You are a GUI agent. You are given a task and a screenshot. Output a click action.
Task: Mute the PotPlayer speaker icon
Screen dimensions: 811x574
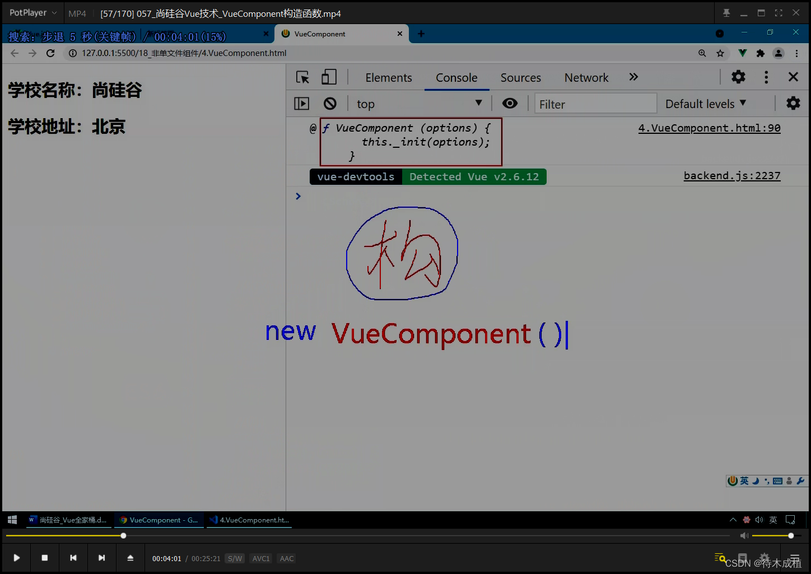point(744,536)
